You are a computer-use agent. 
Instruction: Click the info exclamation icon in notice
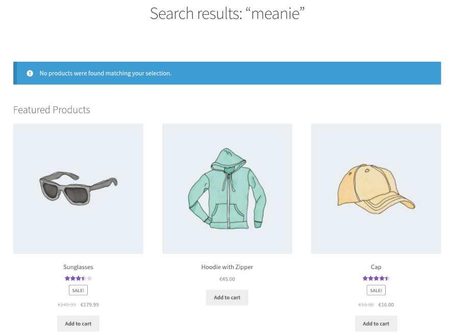point(30,74)
